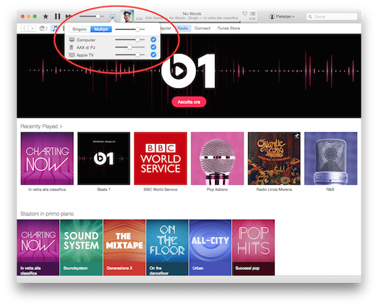This screenshot has width=378, height=307.
Task: Expand the Pieterjan account dropdown
Action: pos(294,16)
